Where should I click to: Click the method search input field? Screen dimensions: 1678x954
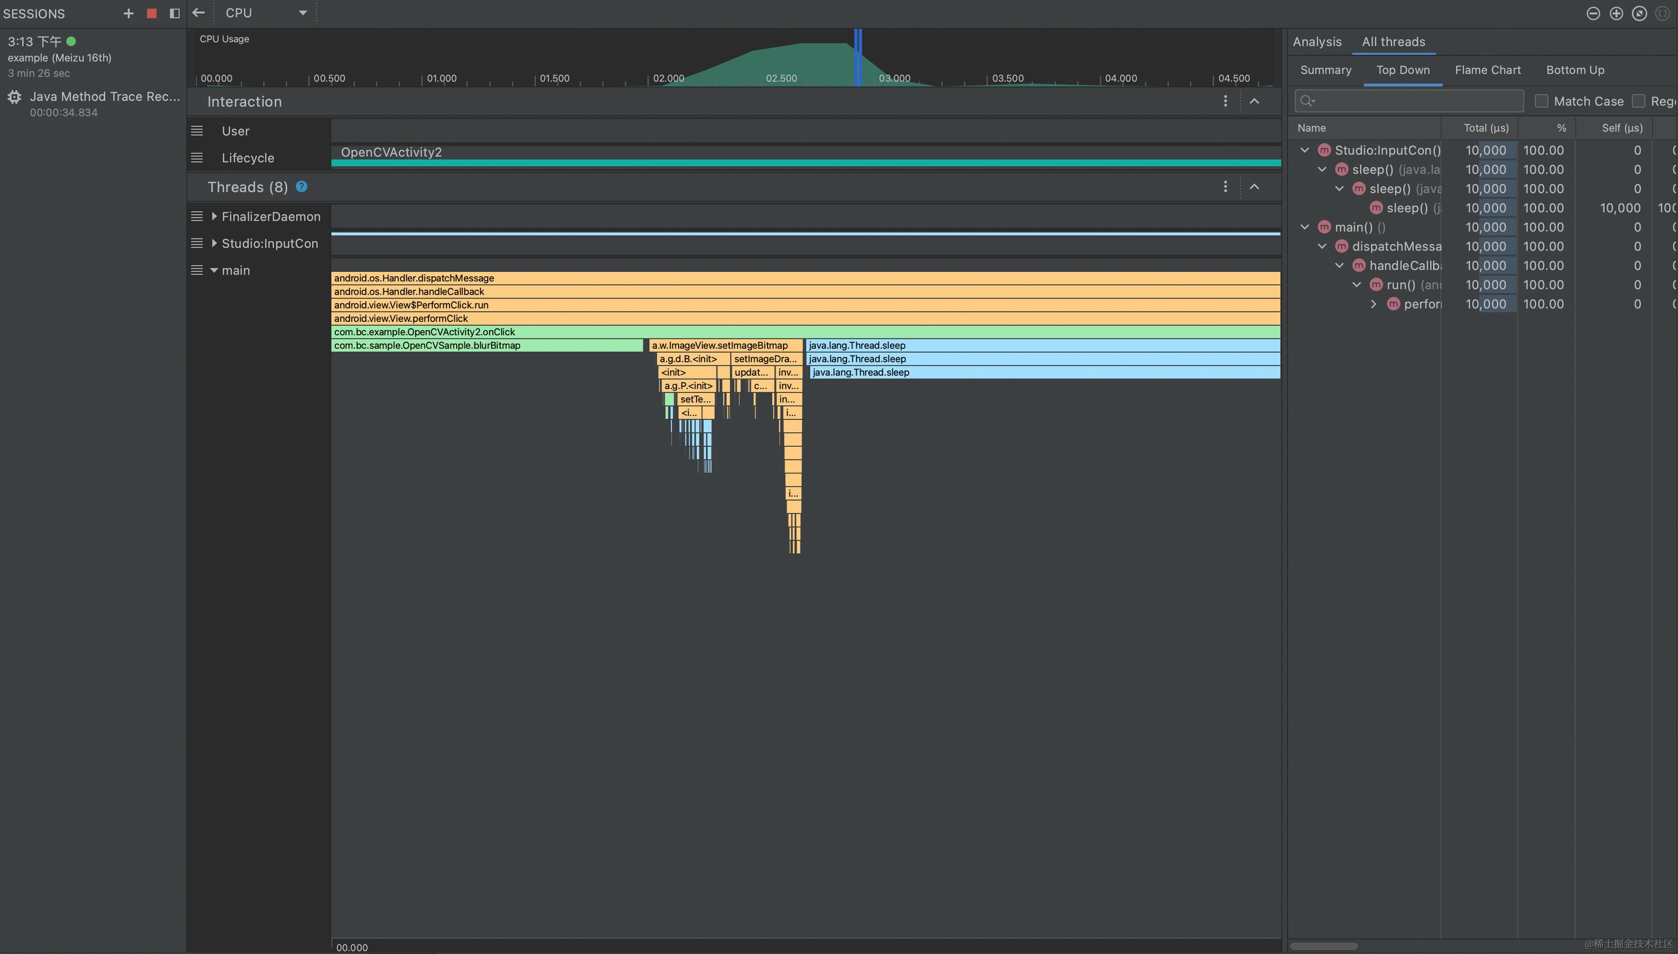coord(1415,101)
